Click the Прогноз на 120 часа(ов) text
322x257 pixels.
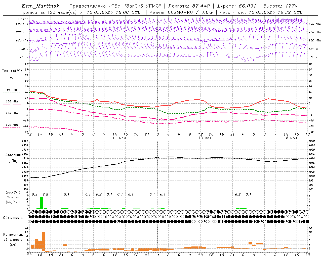click(49, 12)
